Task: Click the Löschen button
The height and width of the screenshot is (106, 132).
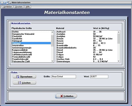Action: [x=24, y=83]
